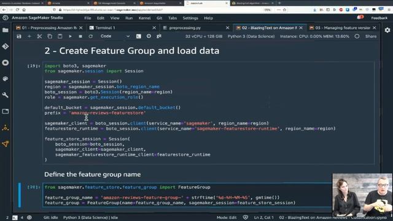The image size is (393, 221).
Task: Open the Tabs menu
Action: coord(173,18)
